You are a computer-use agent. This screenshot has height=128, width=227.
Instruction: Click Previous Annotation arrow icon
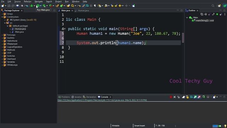click(106, 6)
